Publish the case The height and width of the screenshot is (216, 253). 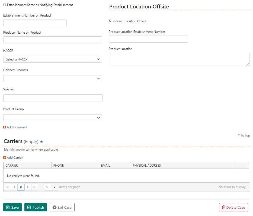point(36,207)
